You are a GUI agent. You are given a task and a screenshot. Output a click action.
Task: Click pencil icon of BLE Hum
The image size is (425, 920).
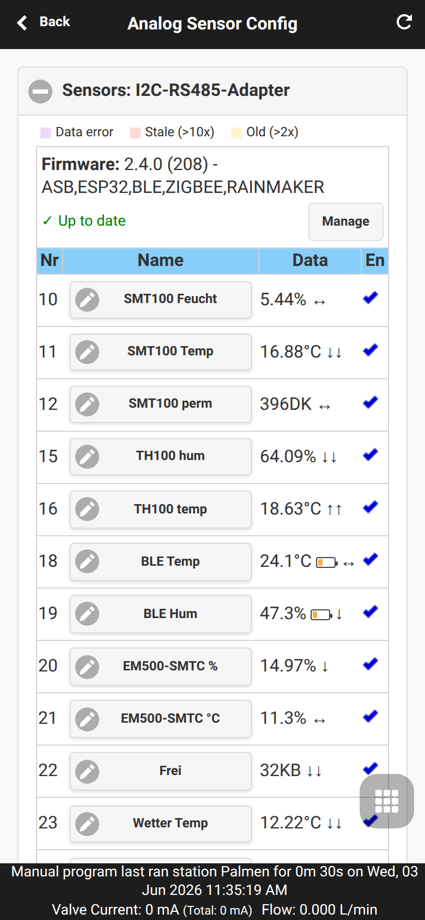point(87,614)
